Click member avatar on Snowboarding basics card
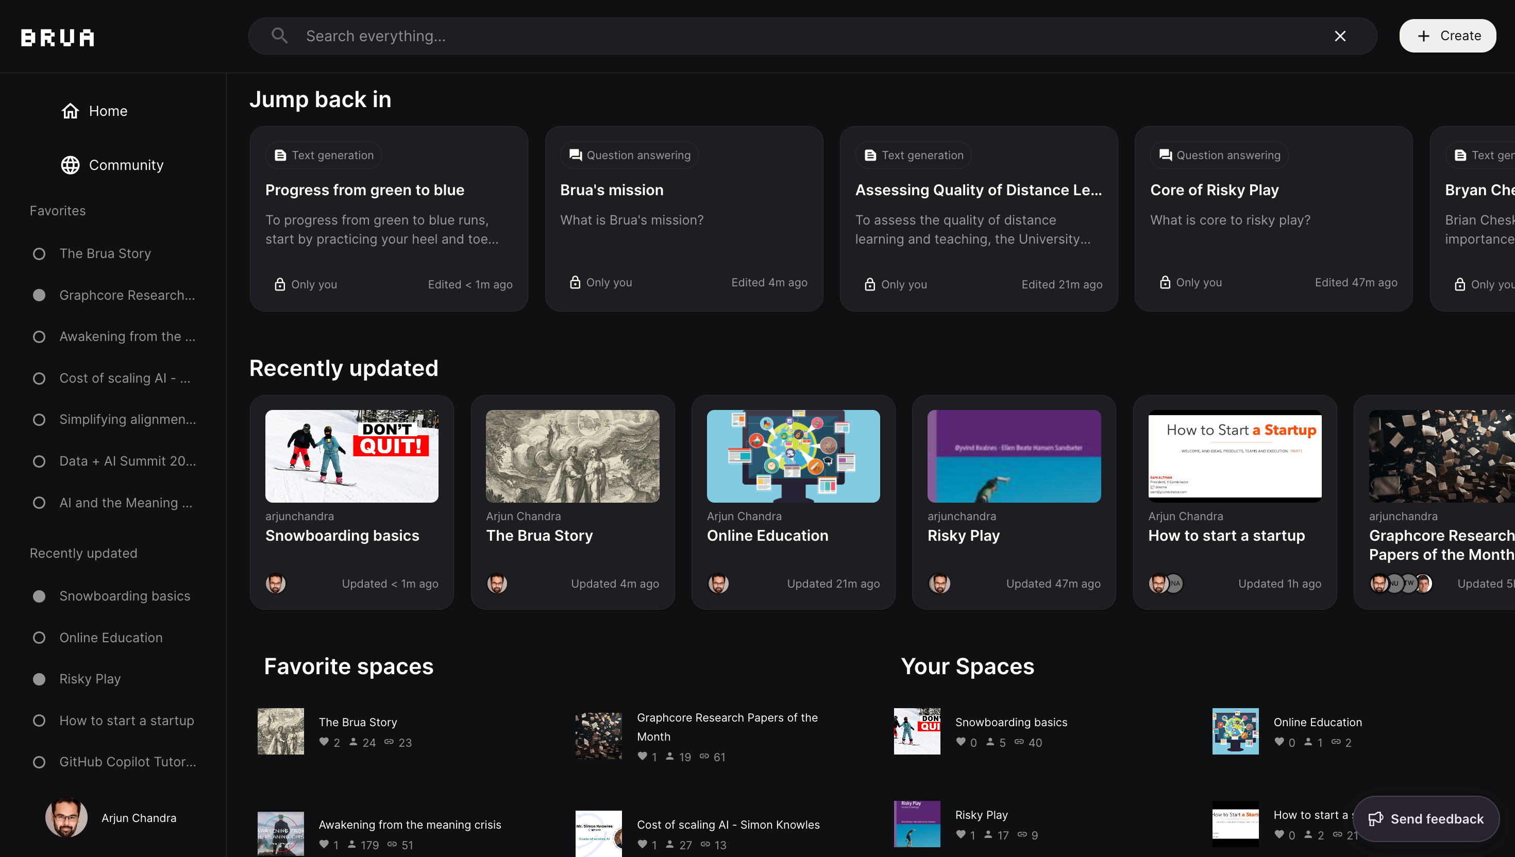 pos(276,584)
